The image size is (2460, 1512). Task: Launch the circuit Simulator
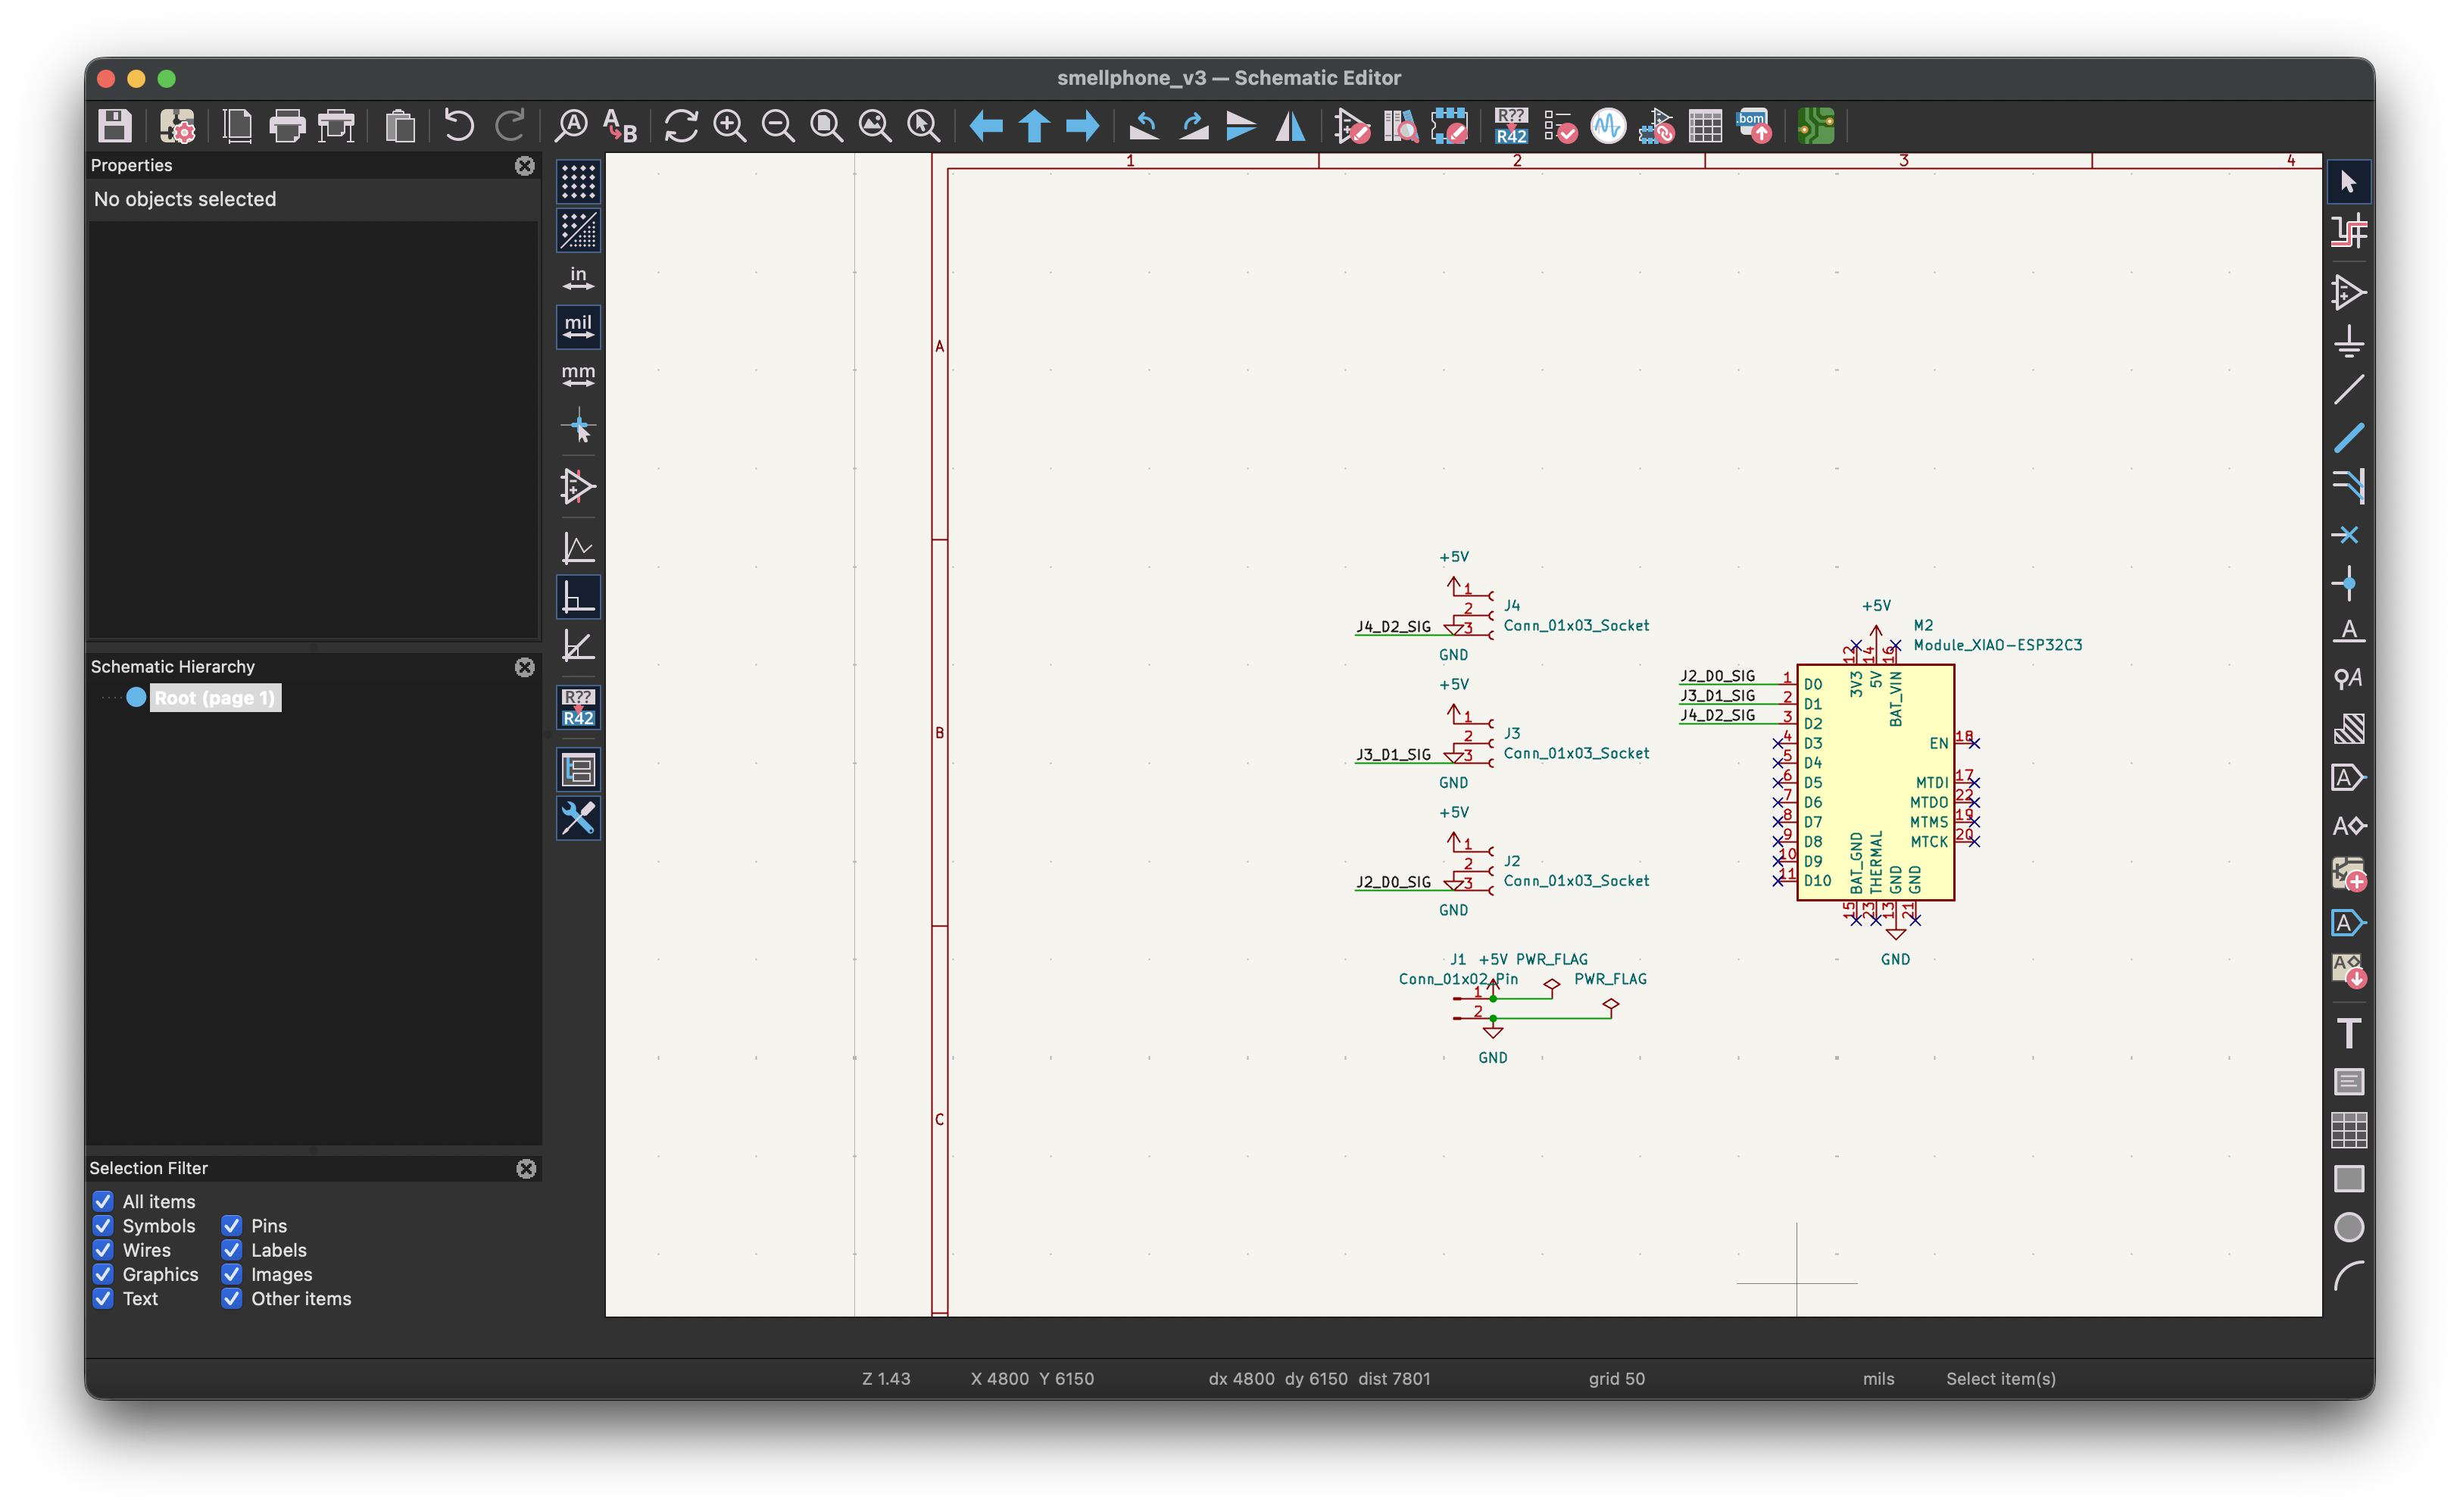click(x=1609, y=126)
